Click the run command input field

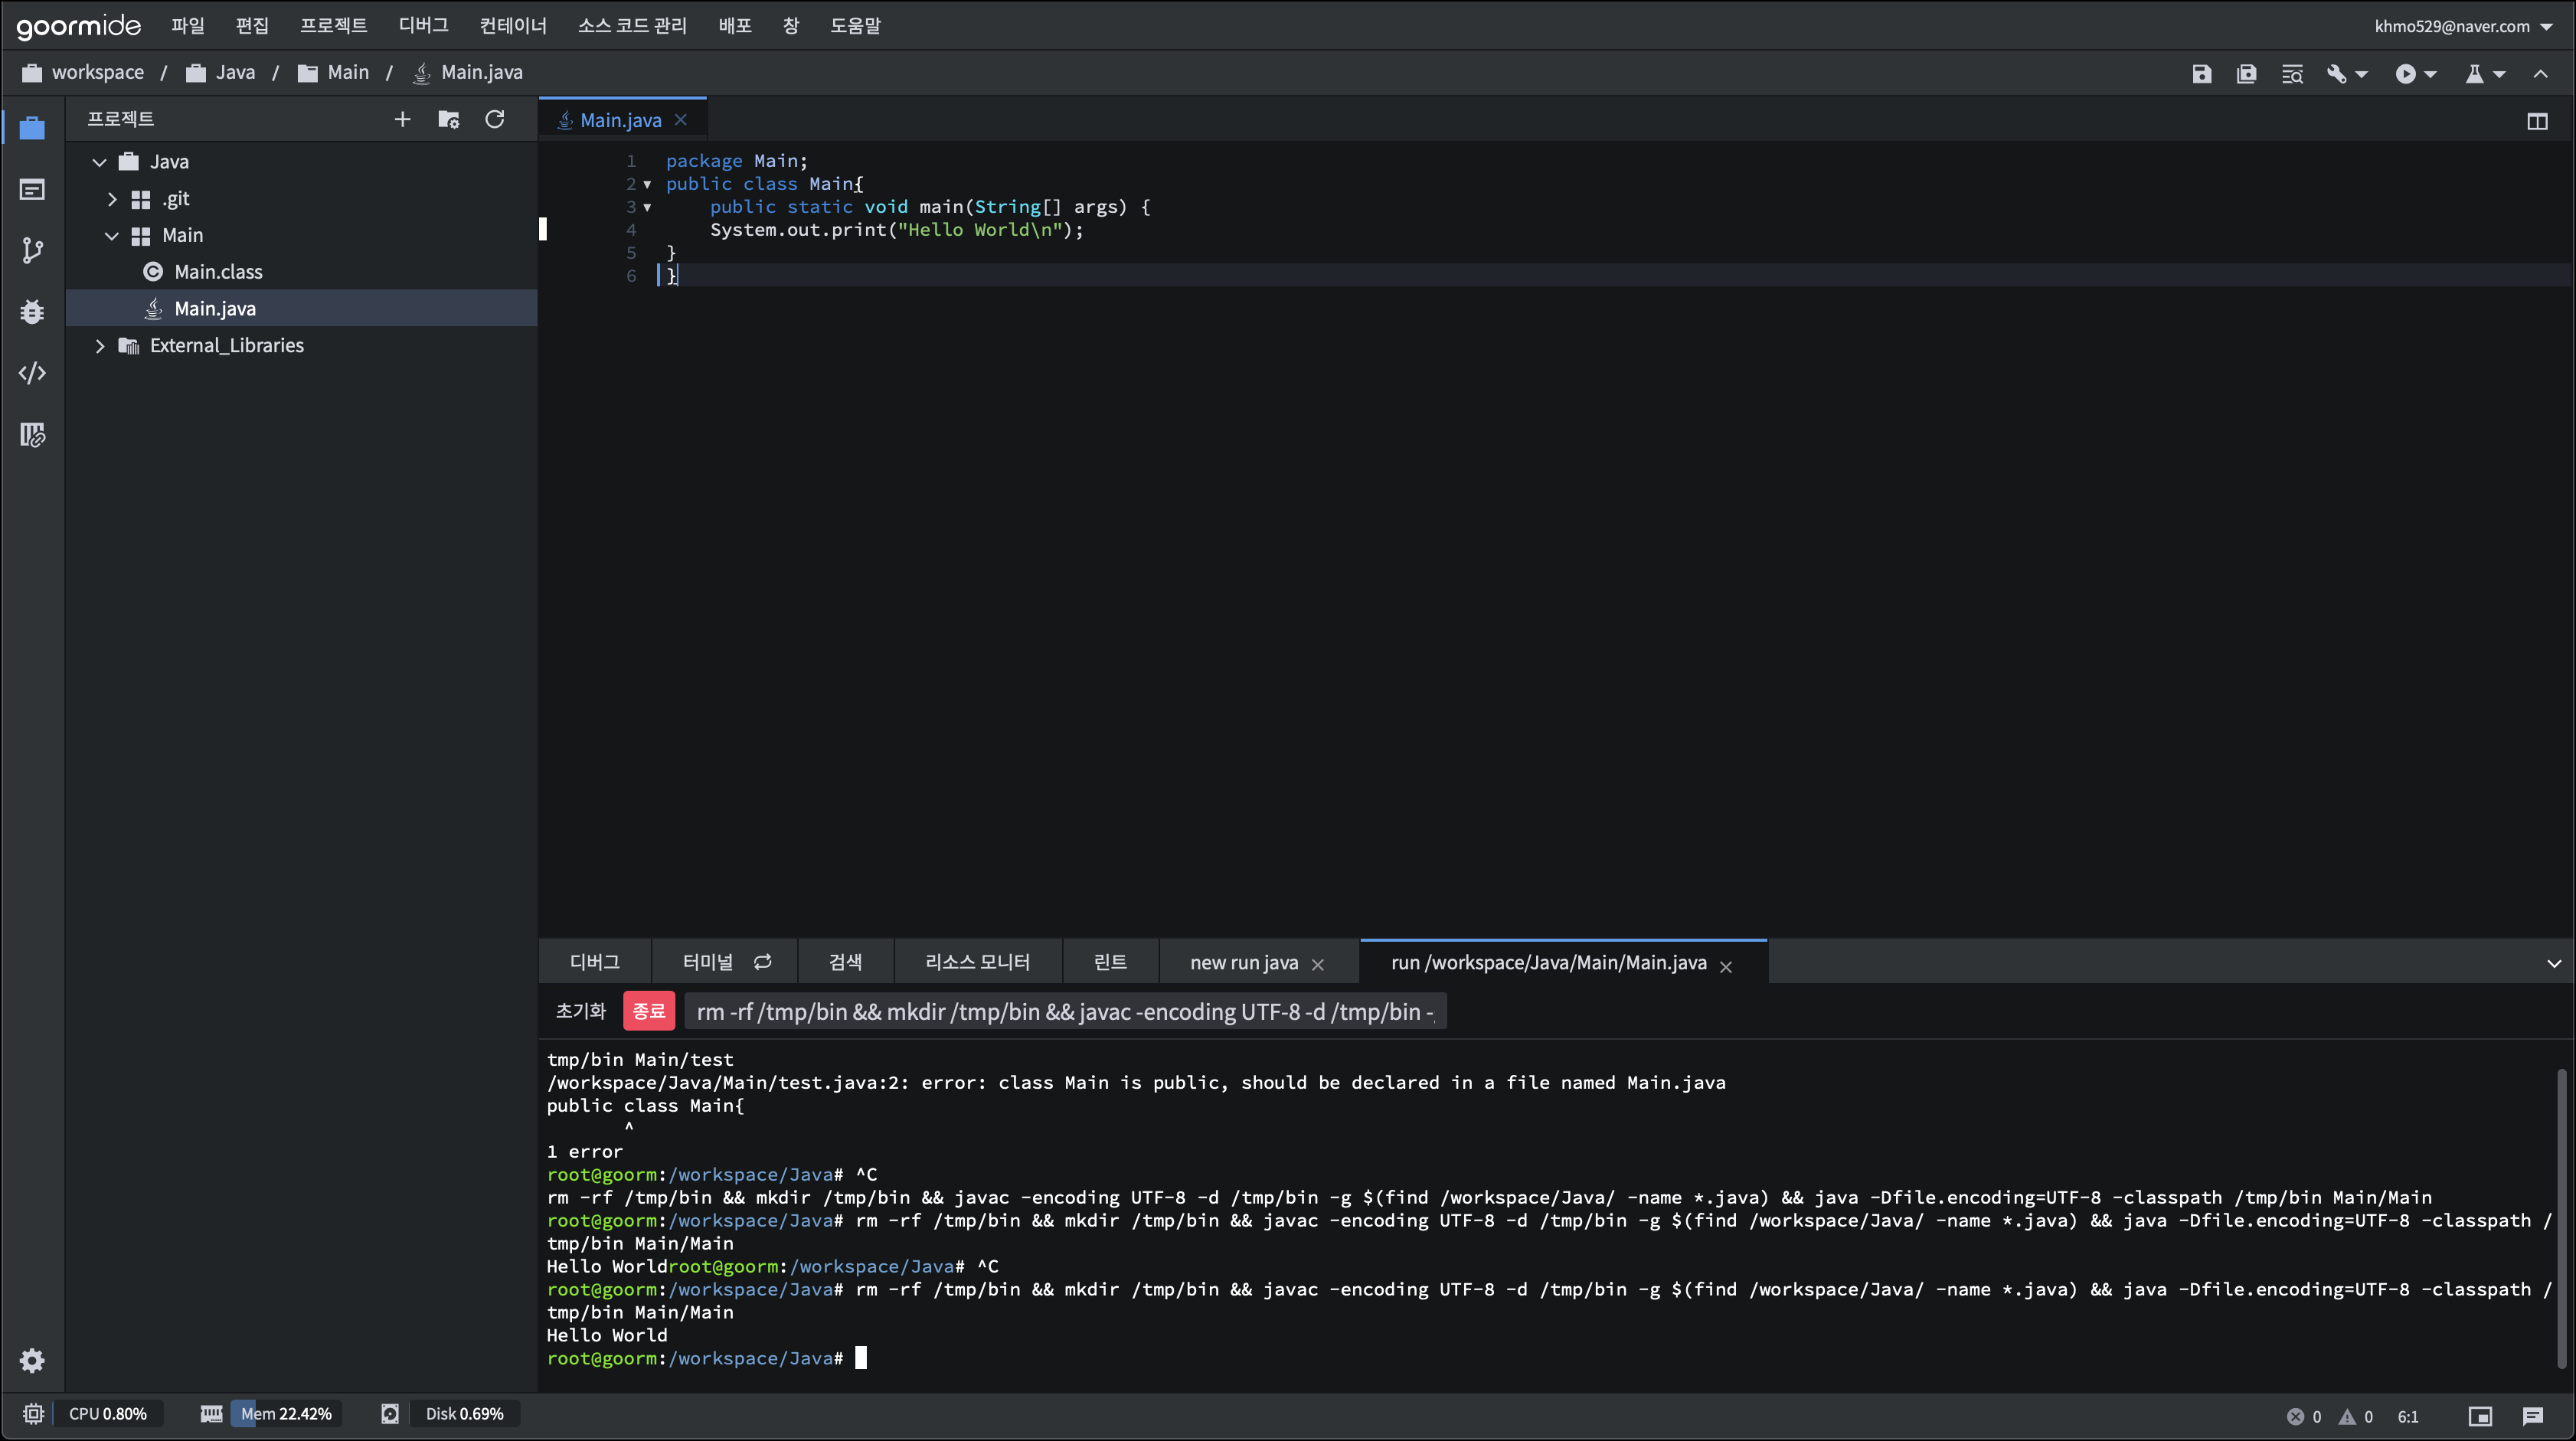point(1065,1012)
